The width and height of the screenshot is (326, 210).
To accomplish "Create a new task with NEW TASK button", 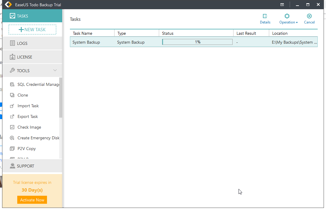I will tap(32, 29).
